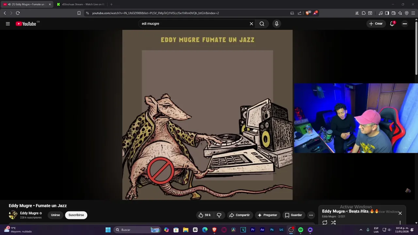Open YouTube notifications bell

click(392, 23)
